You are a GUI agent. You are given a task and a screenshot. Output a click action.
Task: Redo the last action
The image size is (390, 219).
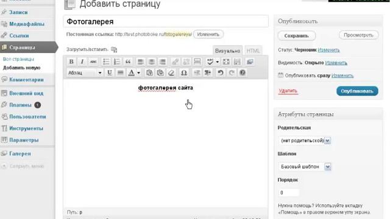pyautogui.click(x=232, y=73)
